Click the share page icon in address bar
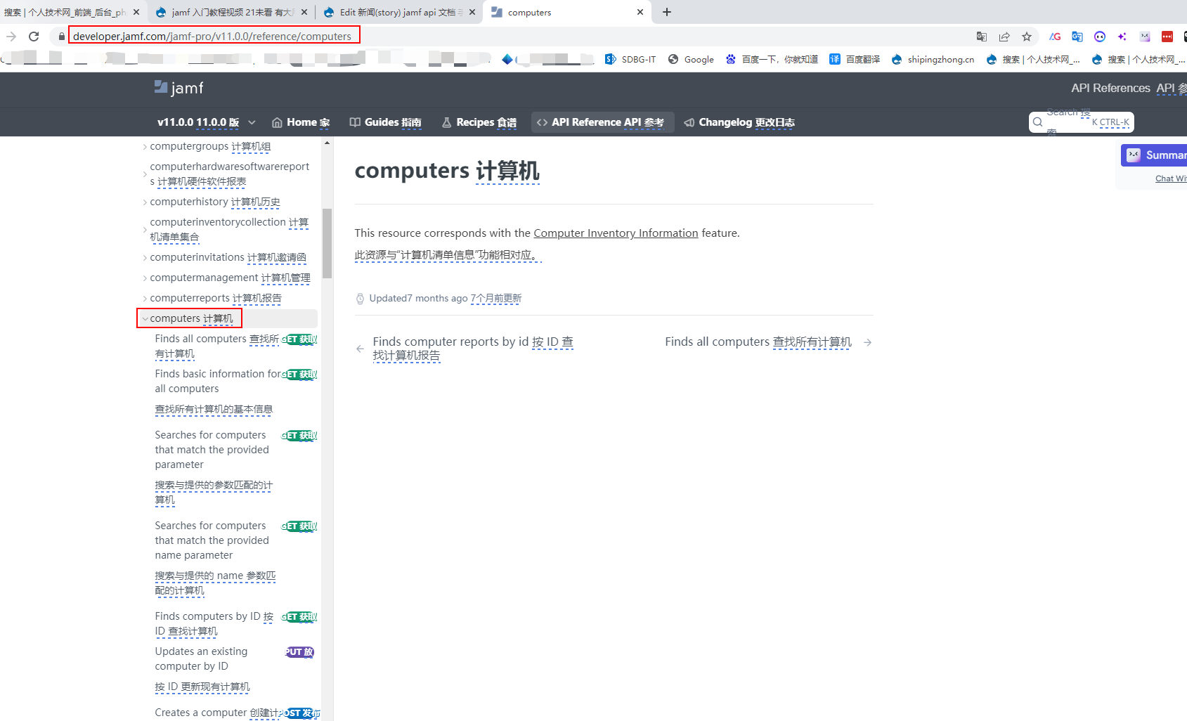This screenshot has width=1187, height=721. point(1004,37)
